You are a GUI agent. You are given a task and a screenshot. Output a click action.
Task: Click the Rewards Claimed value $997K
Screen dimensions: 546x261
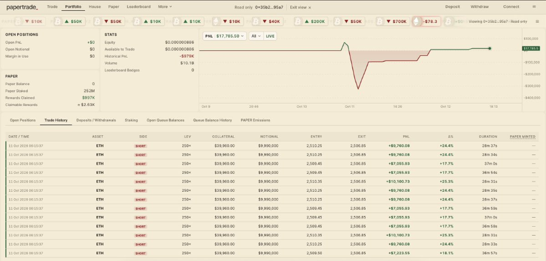[x=88, y=98]
